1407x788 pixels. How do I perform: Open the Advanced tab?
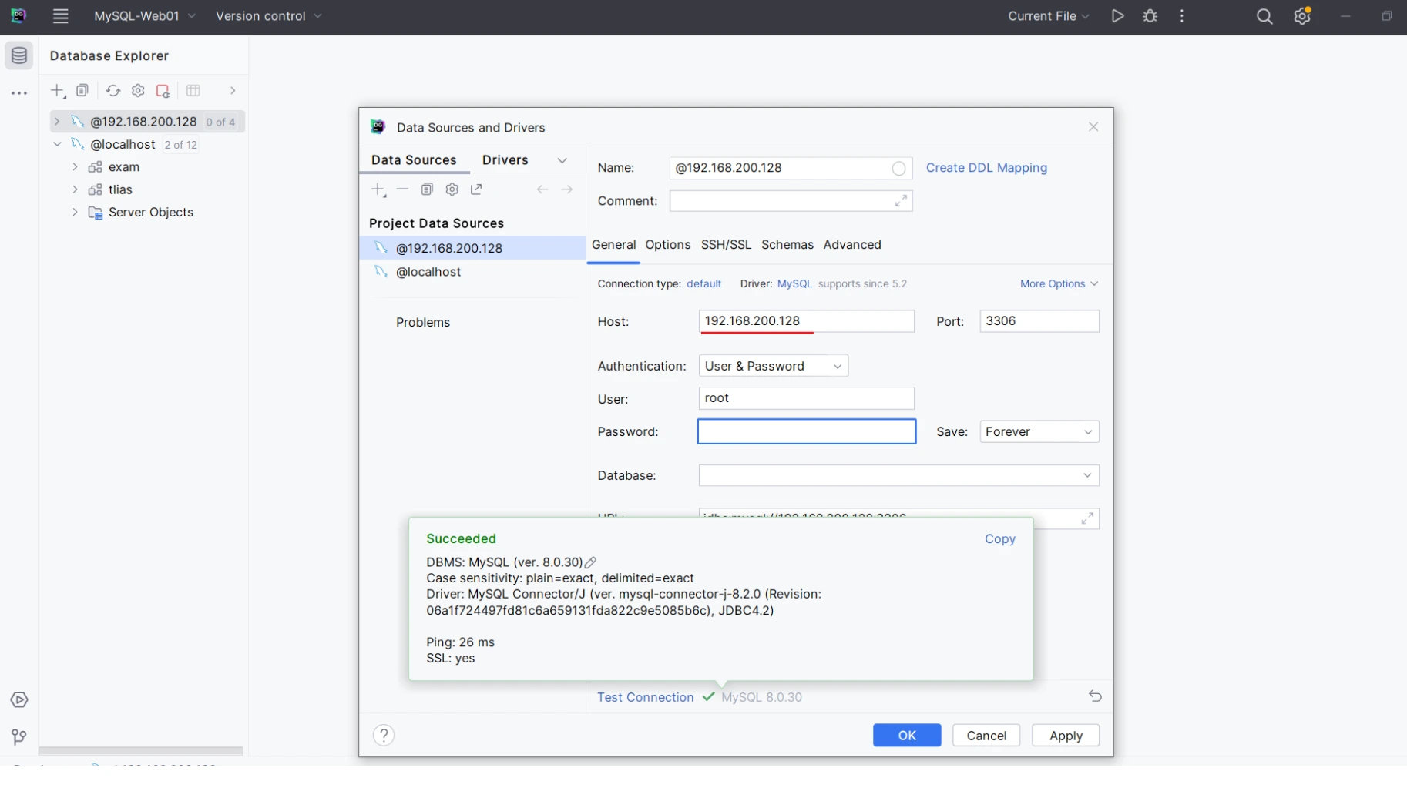point(852,245)
